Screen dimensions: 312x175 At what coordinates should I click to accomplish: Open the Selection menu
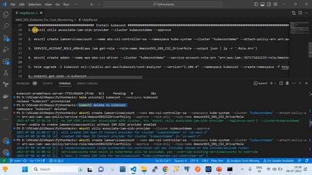click(x=35, y=4)
